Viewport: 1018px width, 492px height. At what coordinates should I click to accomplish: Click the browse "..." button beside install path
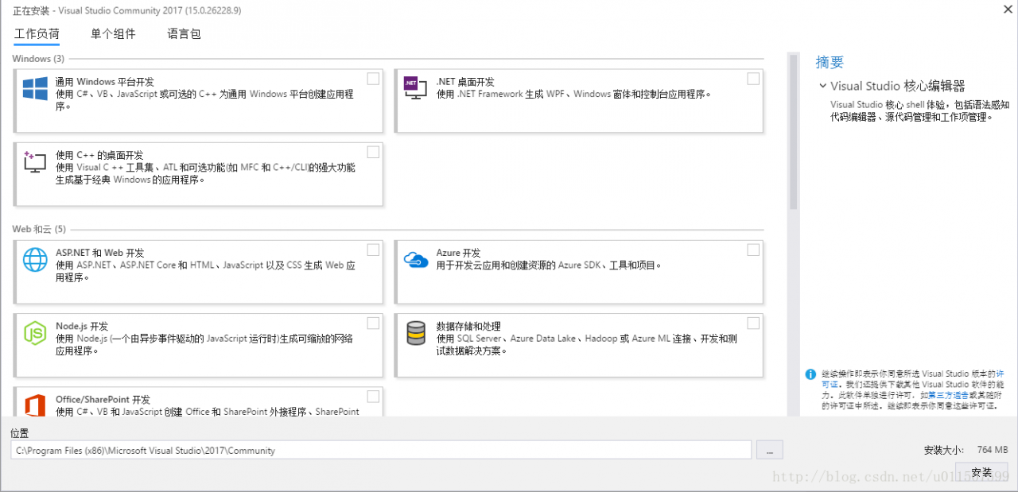(x=769, y=450)
